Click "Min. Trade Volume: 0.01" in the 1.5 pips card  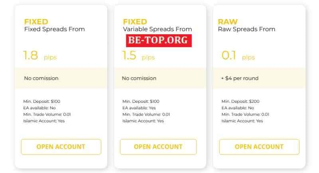tap(146, 114)
